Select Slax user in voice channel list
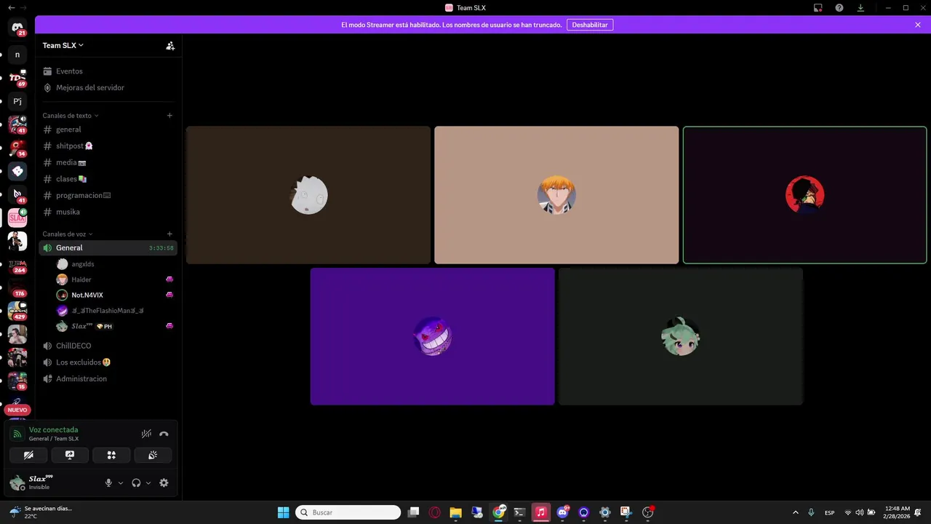 (115, 326)
